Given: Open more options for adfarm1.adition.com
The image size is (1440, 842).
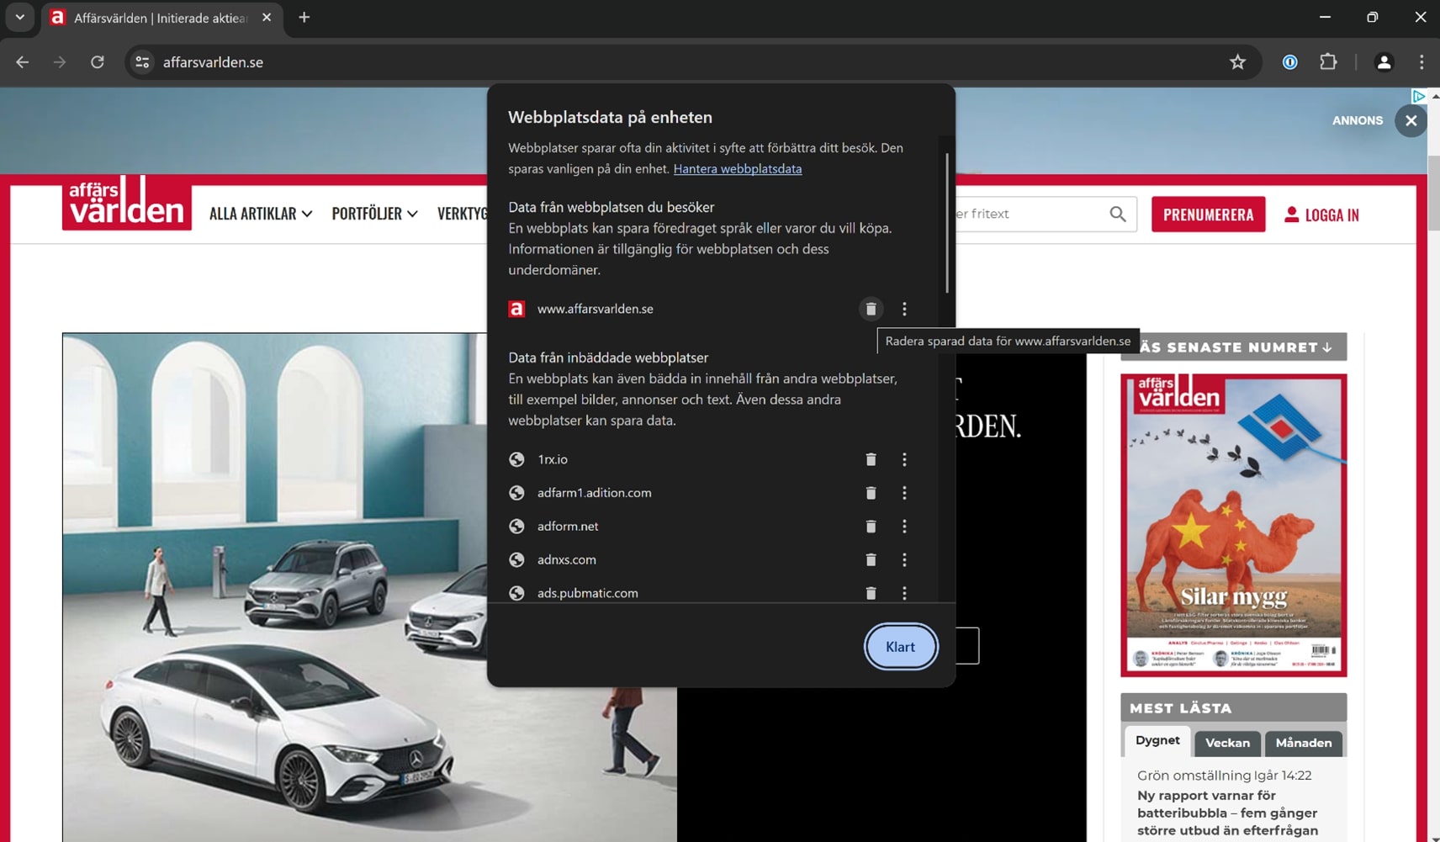Looking at the screenshot, I should point(904,493).
